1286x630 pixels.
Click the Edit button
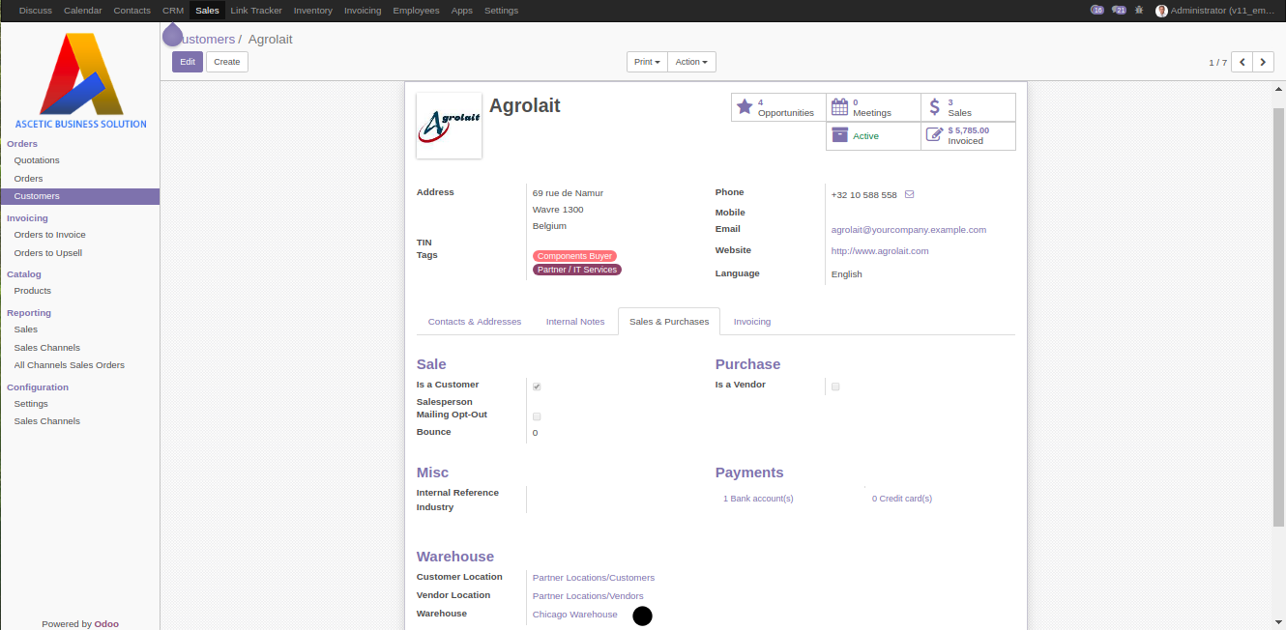tap(188, 62)
